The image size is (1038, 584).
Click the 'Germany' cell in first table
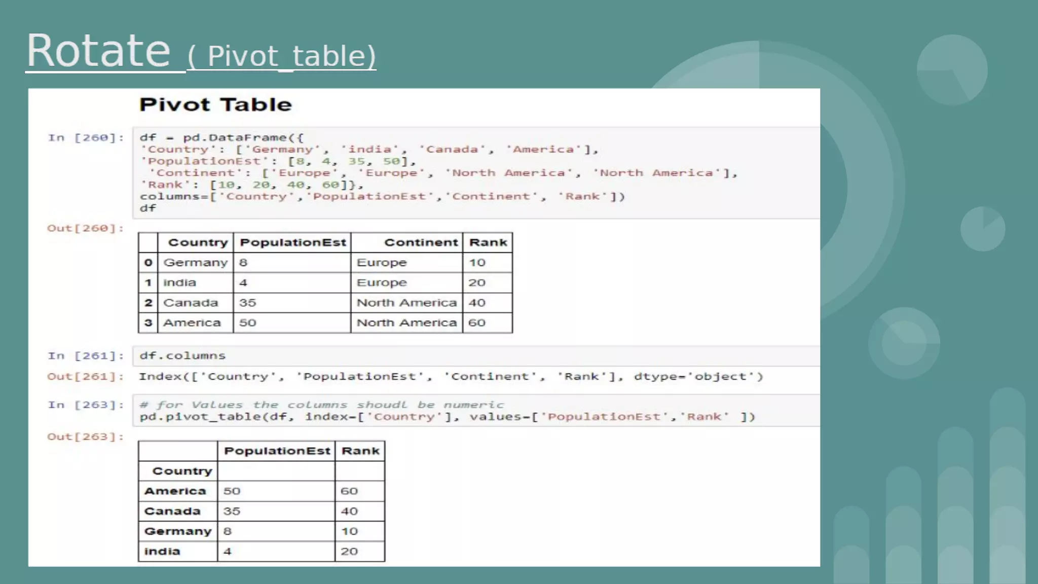[195, 263]
